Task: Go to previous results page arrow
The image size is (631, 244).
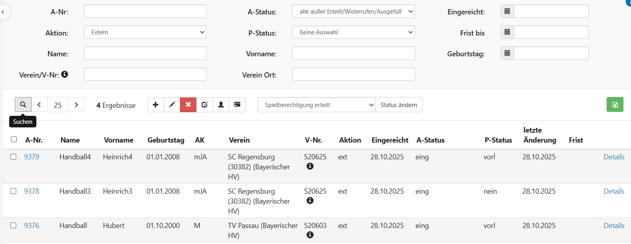Action: coord(39,105)
